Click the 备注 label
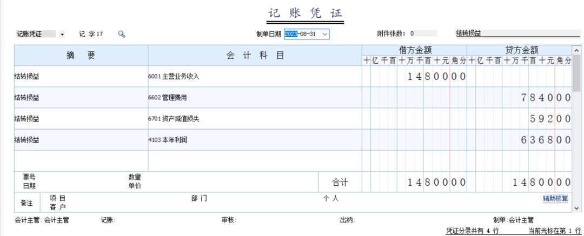 26,203
